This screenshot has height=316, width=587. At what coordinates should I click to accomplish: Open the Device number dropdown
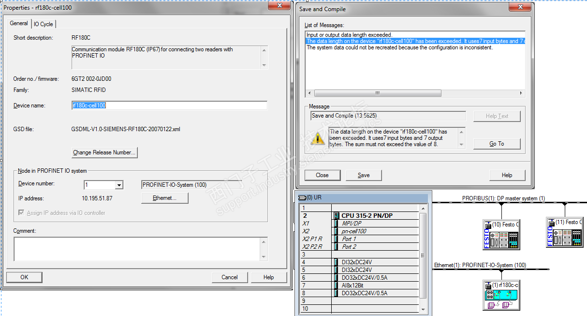(119, 185)
